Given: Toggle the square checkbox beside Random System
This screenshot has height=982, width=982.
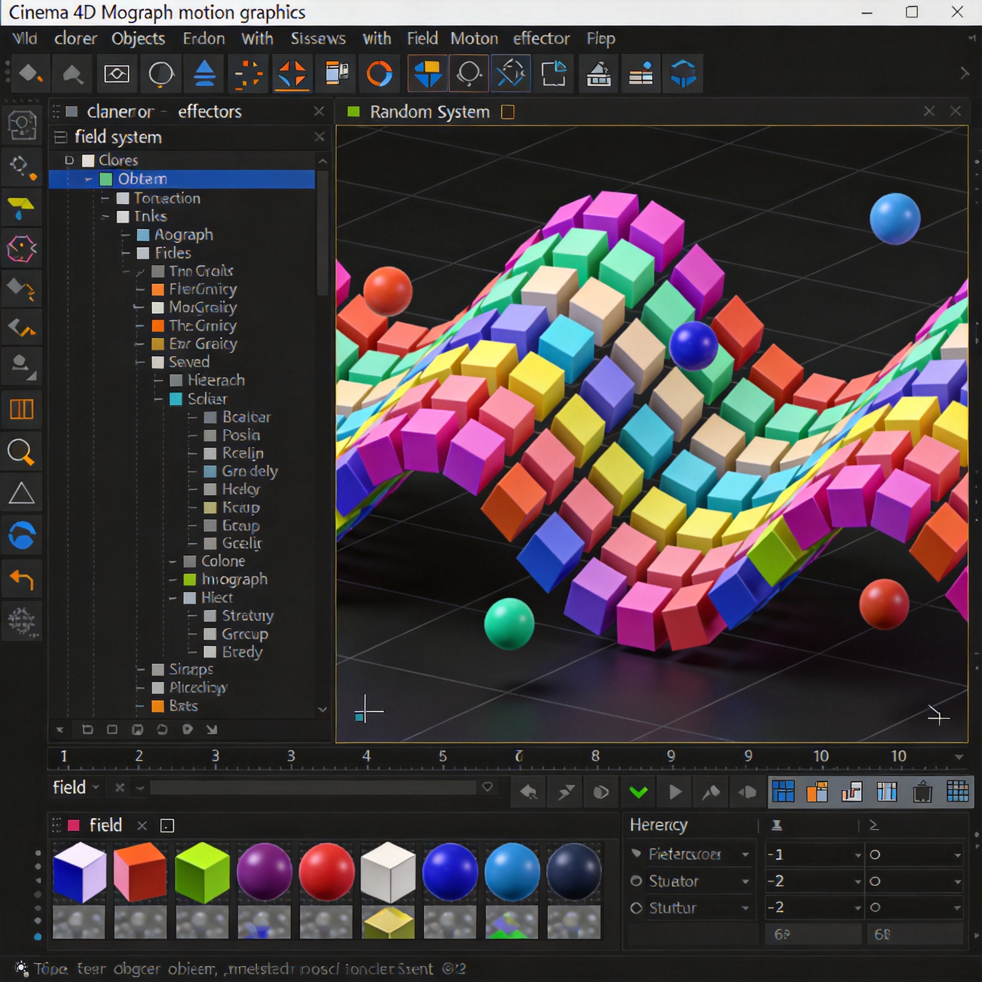Looking at the screenshot, I should pyautogui.click(x=508, y=112).
